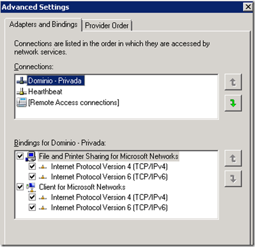Click the move-up arrow beside Connections list
255x247 pixels.
click(233, 82)
